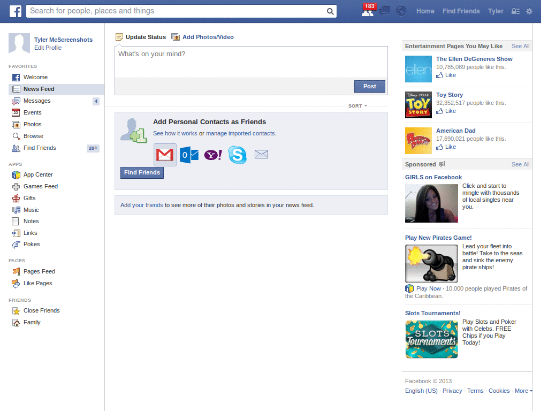
Task: Open Terms footer link
Action: tap(475, 391)
